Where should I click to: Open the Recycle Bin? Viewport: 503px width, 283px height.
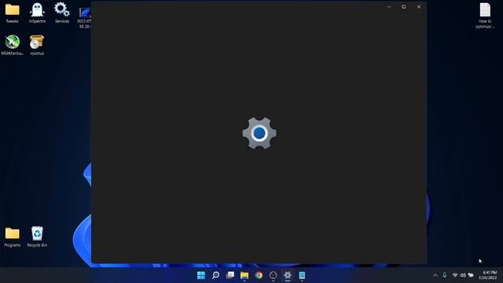[x=37, y=237]
